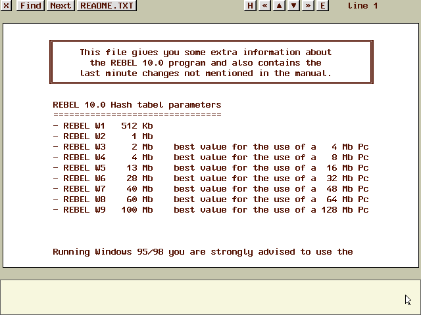Click the Find button
The width and height of the screenshot is (421, 315).
31,5
